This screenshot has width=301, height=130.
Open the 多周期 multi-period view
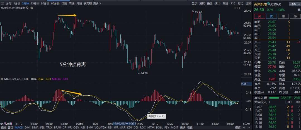coord(88,3)
